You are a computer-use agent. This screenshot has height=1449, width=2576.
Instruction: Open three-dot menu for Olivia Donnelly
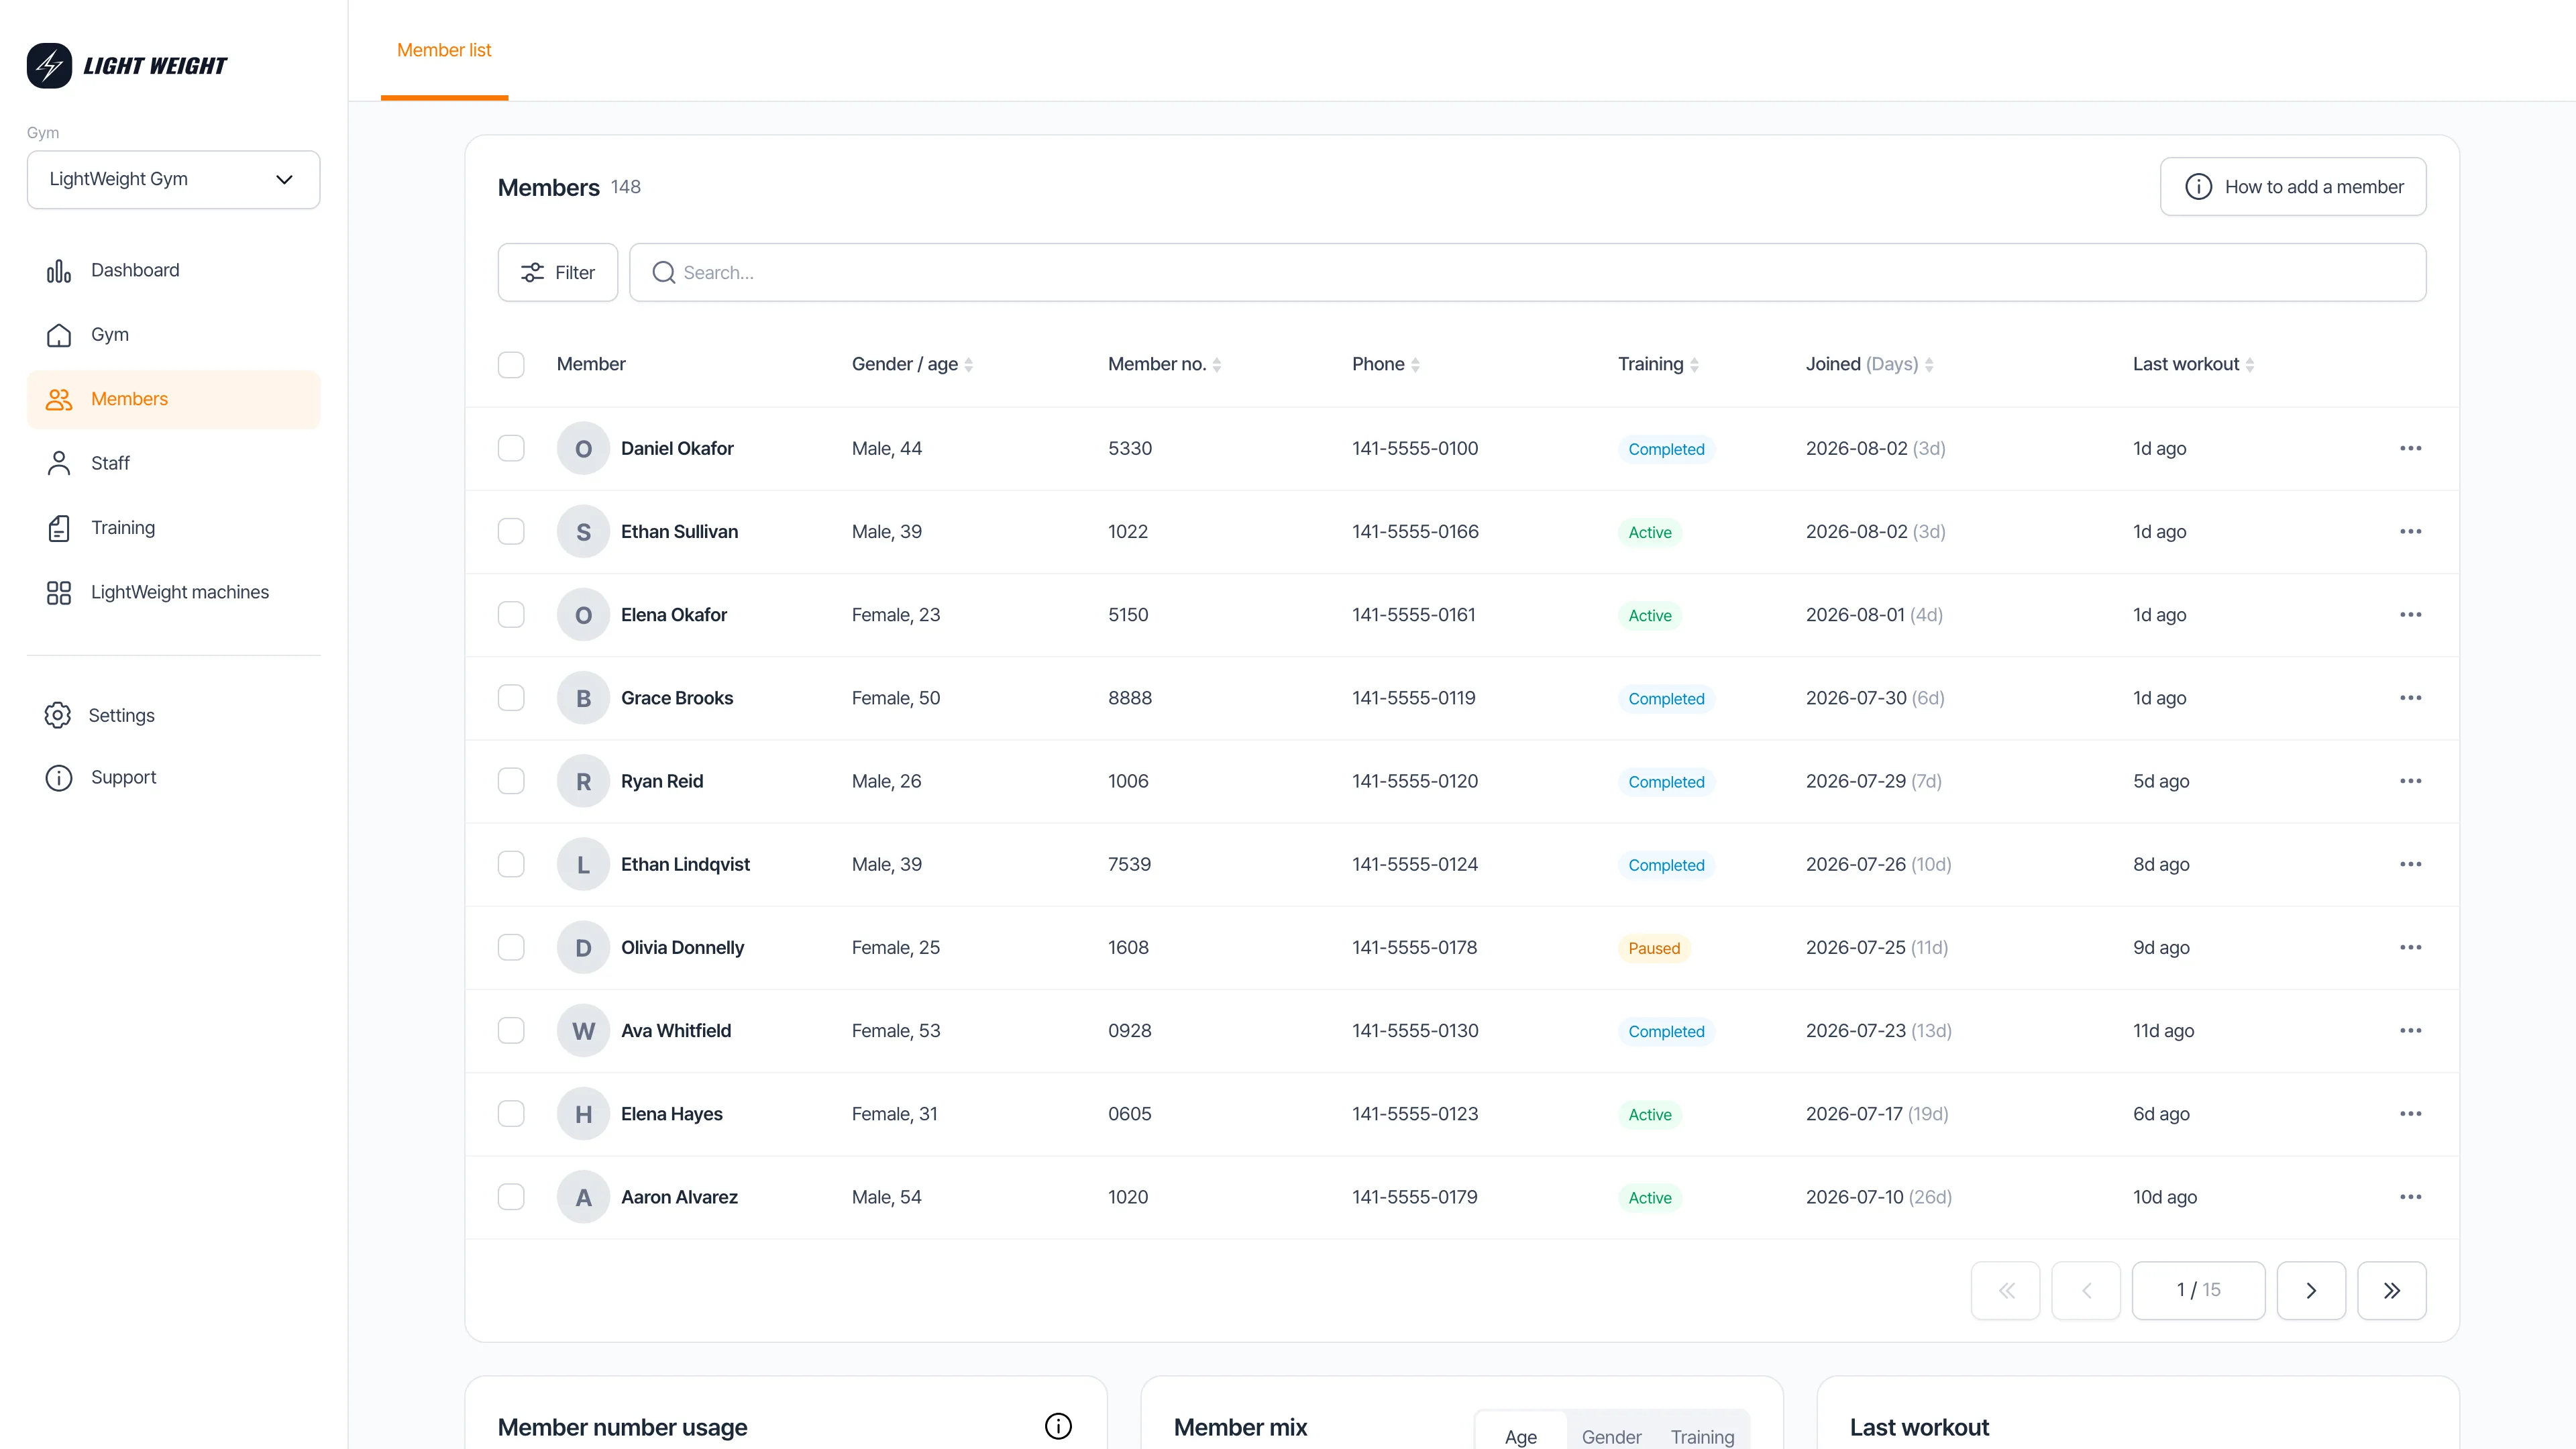pos(2410,947)
